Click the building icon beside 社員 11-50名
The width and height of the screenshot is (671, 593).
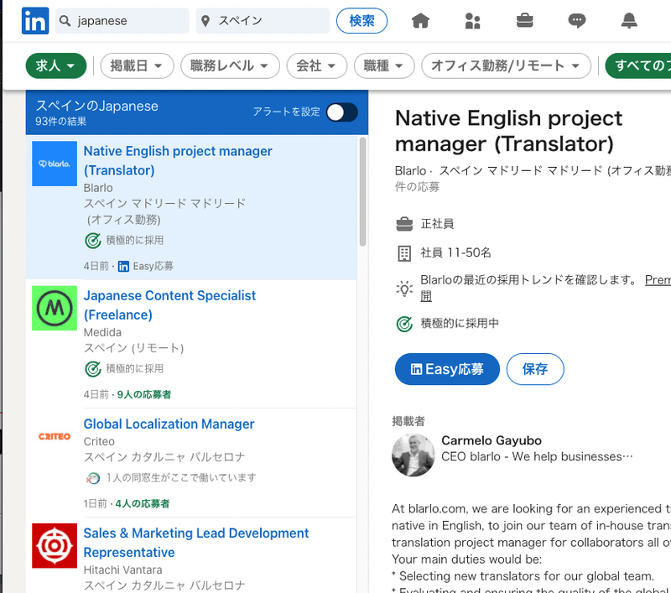(x=404, y=253)
